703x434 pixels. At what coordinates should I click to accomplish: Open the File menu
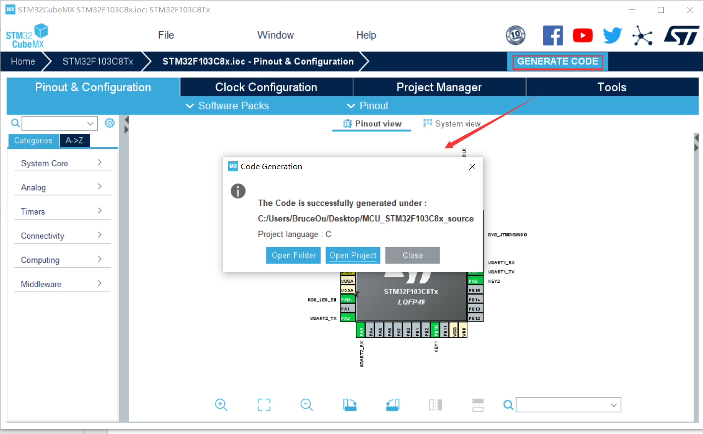click(x=166, y=35)
